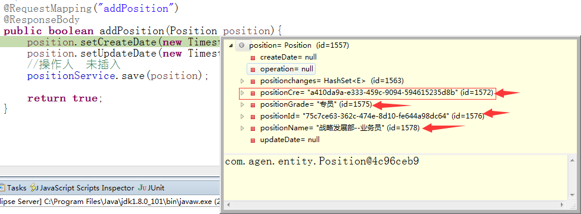Click the red field icon next to positionName
581x214 pixels.
coord(253,129)
